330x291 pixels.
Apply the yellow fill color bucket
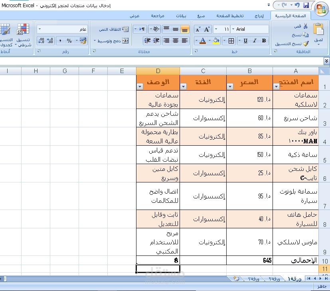pyautogui.click(x=216, y=41)
